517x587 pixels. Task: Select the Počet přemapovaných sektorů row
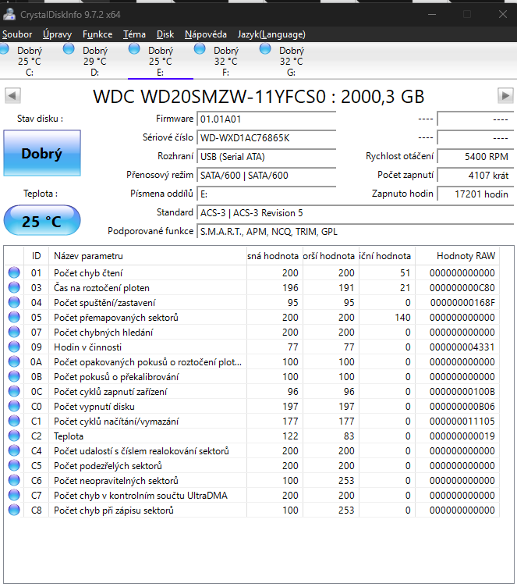click(x=252, y=317)
